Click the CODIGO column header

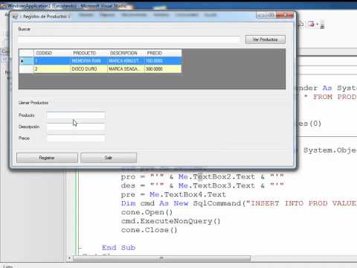[x=52, y=53]
